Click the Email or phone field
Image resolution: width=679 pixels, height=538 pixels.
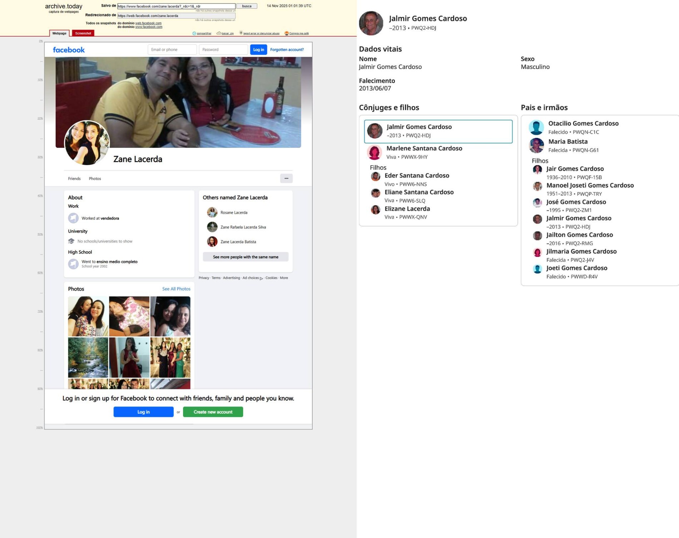click(172, 50)
